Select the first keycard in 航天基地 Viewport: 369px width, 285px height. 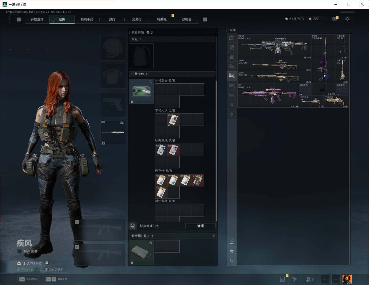tap(161, 150)
